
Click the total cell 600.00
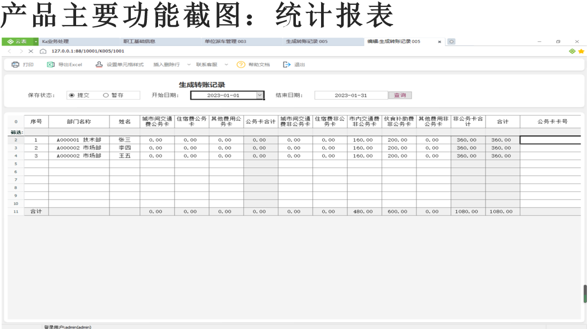(x=398, y=211)
